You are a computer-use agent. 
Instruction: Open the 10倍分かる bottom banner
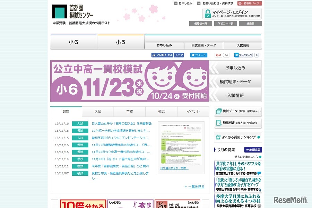coord(83,204)
